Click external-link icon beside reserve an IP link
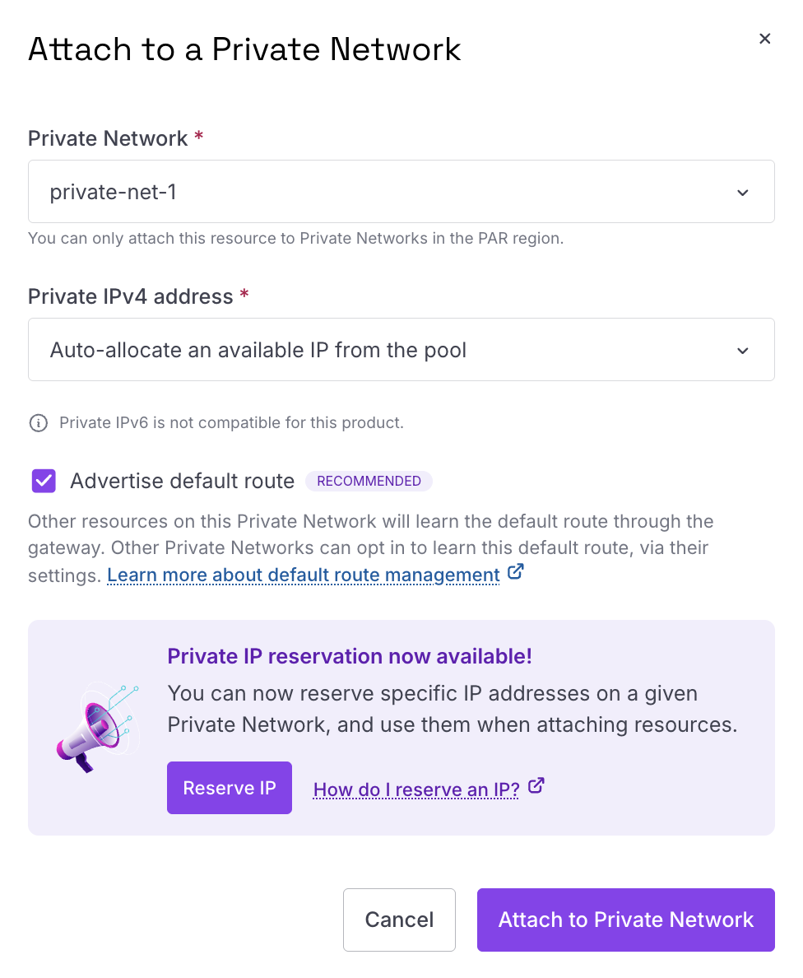The image size is (803, 978). point(536,786)
